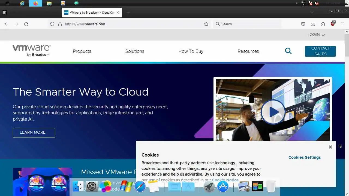Click the VMware by Broadcom logo

pyautogui.click(x=31, y=51)
